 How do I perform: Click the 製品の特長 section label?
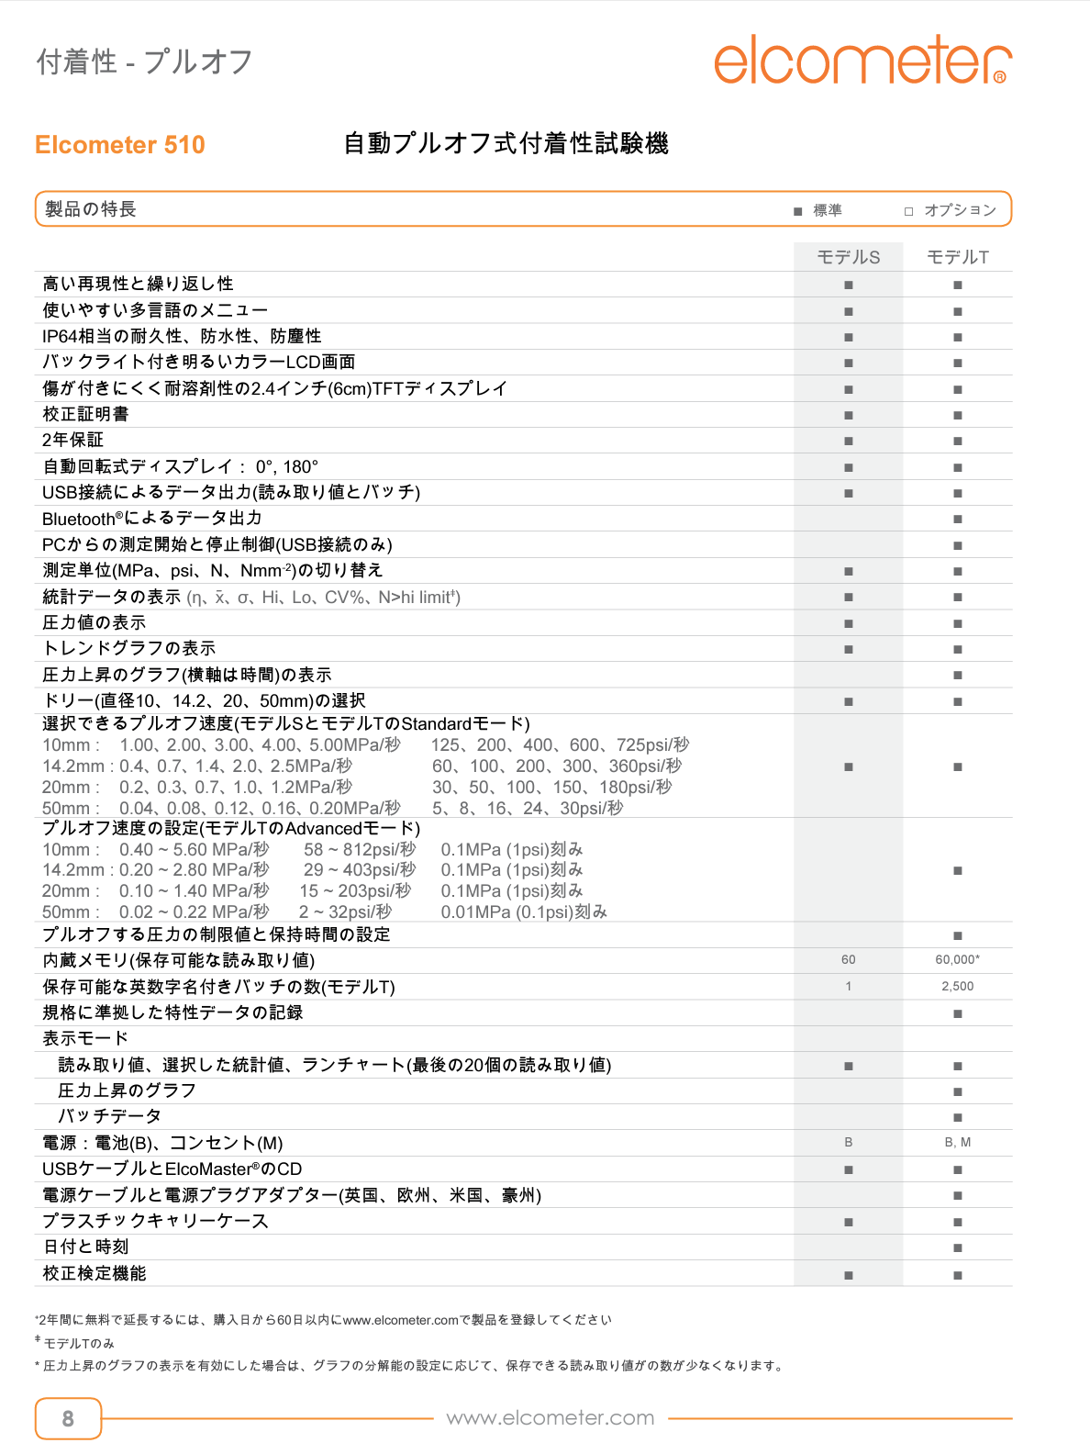coord(90,208)
